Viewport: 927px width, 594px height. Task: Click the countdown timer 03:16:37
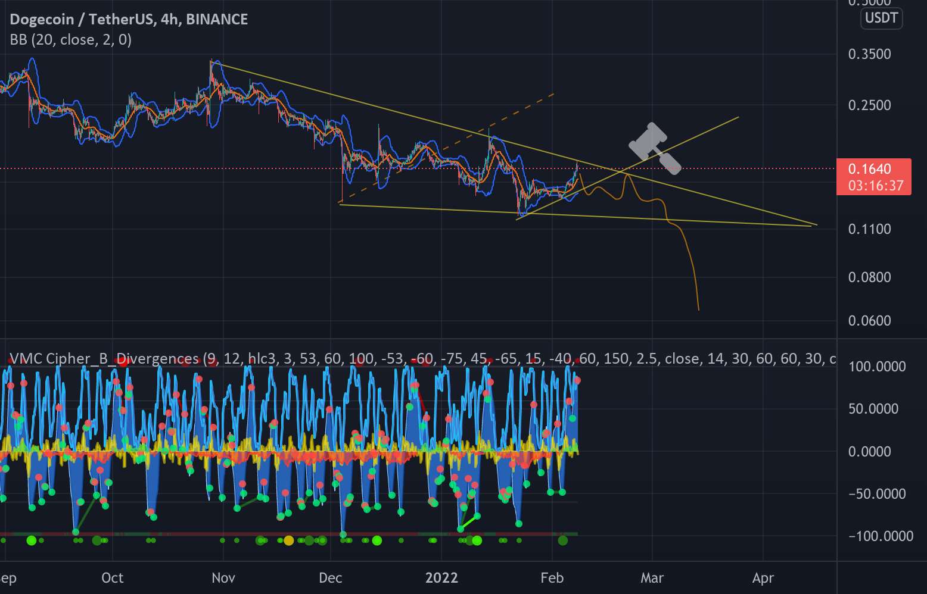pos(875,186)
